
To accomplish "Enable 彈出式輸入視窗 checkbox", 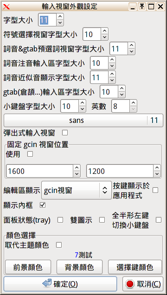I will click(x=65, y=133).
